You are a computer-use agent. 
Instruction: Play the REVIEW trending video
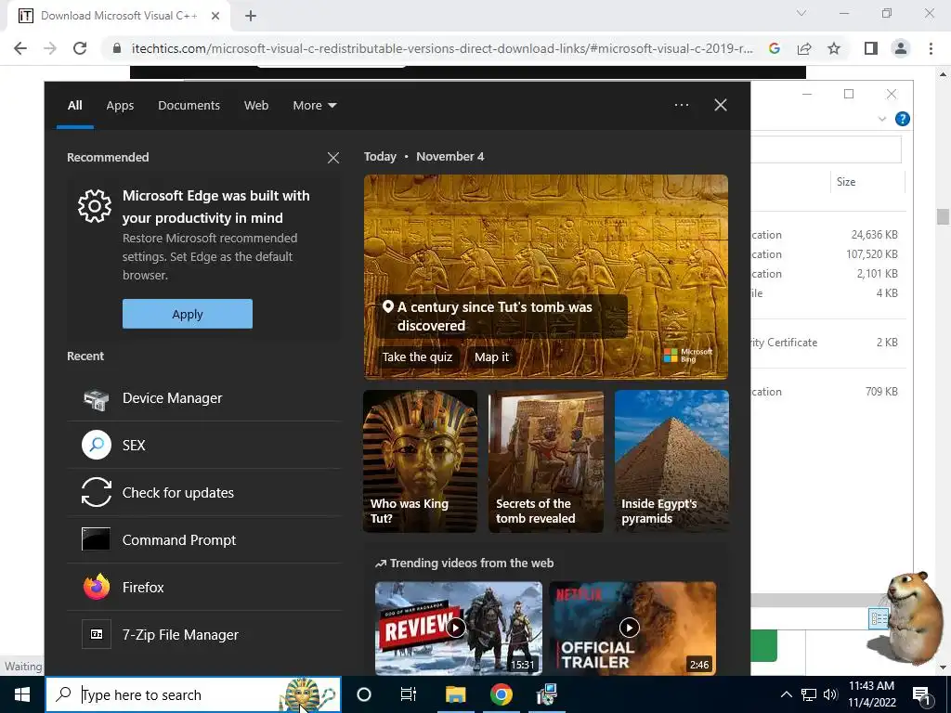459,629
